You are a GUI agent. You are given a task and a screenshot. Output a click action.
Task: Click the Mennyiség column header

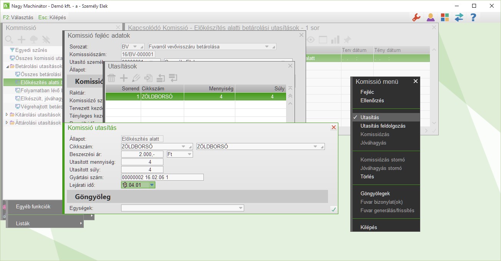[x=210, y=88]
